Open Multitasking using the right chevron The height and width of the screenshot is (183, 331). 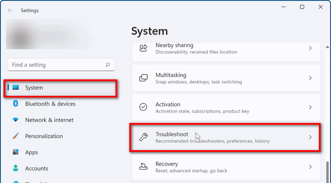pos(310,78)
